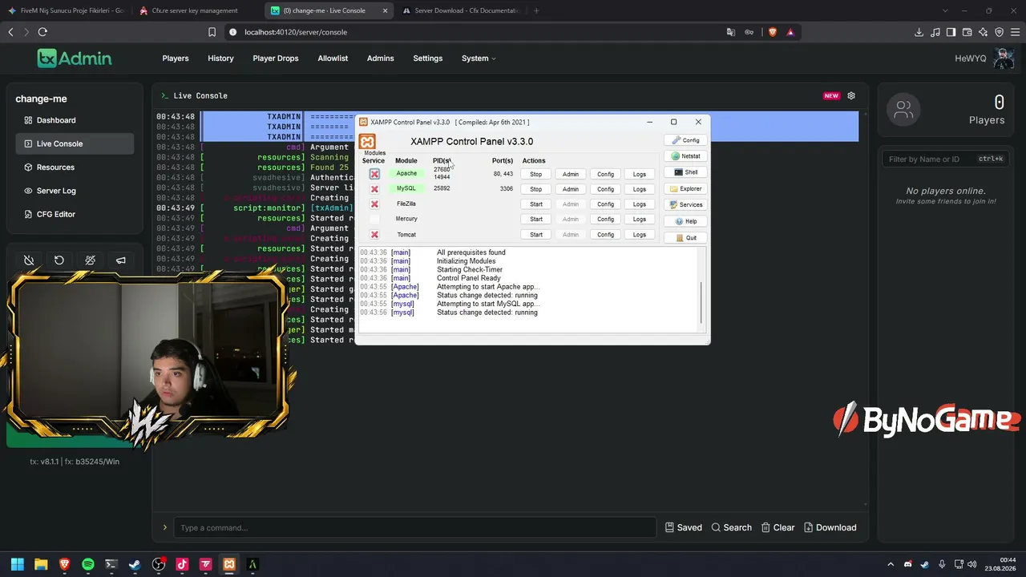
Task: Click the playlist music note browser icon
Action: pyautogui.click(x=935, y=32)
